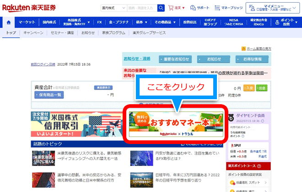Open NISA つみたてNISA menu
Image resolution: width=302 pixels, height=192 pixels.
[x=233, y=22]
